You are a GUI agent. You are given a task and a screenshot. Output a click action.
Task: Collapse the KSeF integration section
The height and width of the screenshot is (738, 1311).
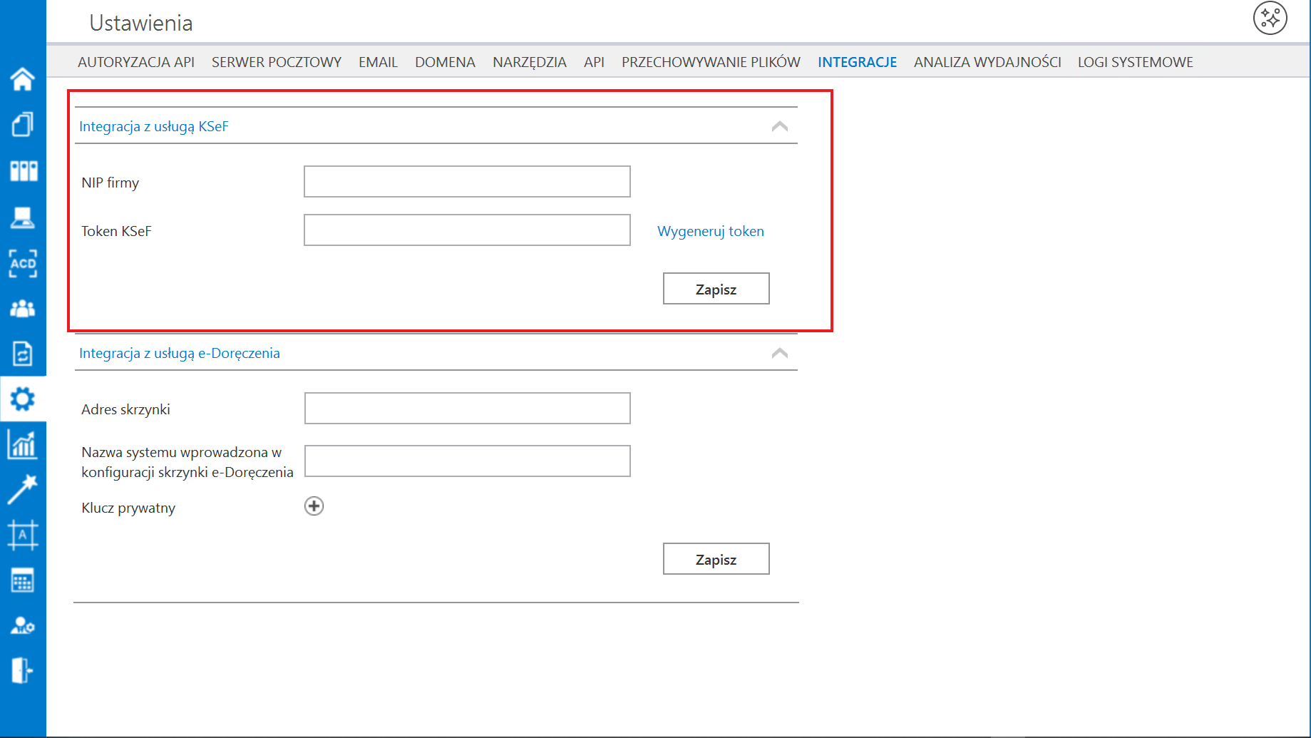[779, 126]
